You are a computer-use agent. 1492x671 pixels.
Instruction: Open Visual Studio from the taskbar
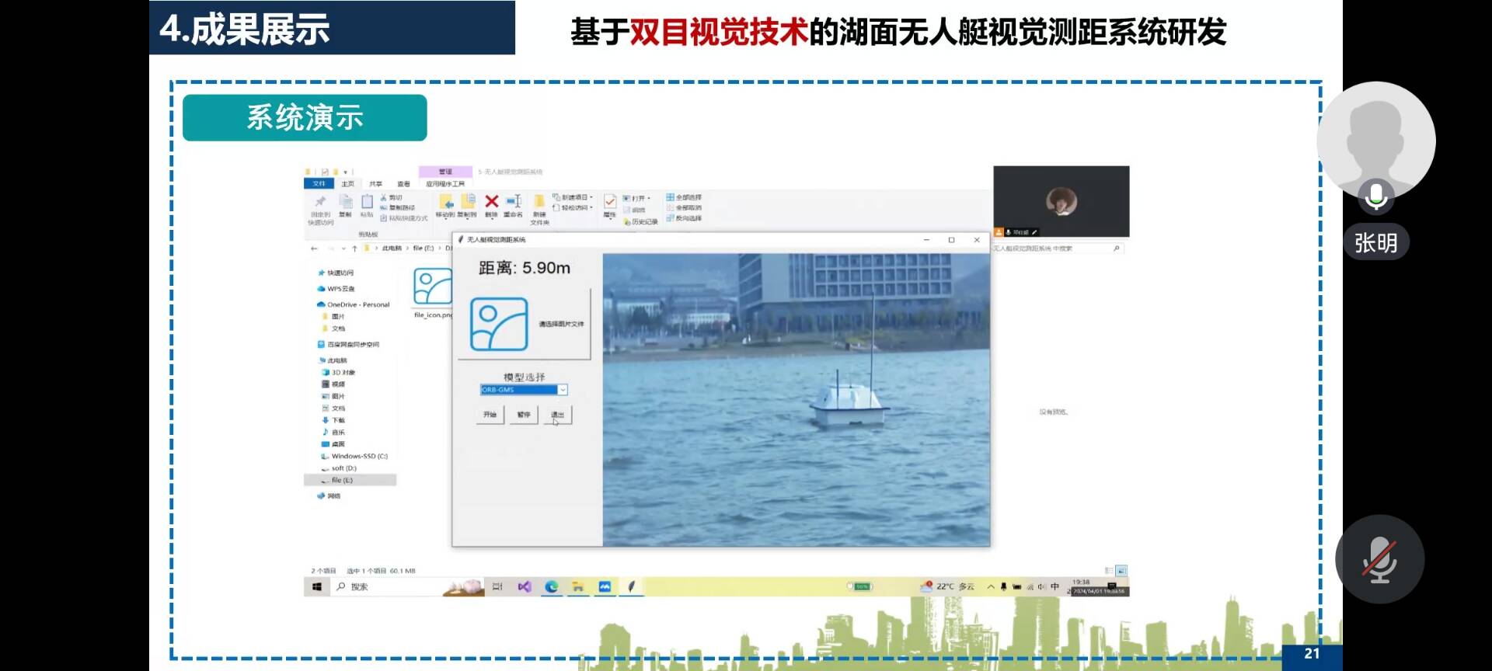(525, 587)
